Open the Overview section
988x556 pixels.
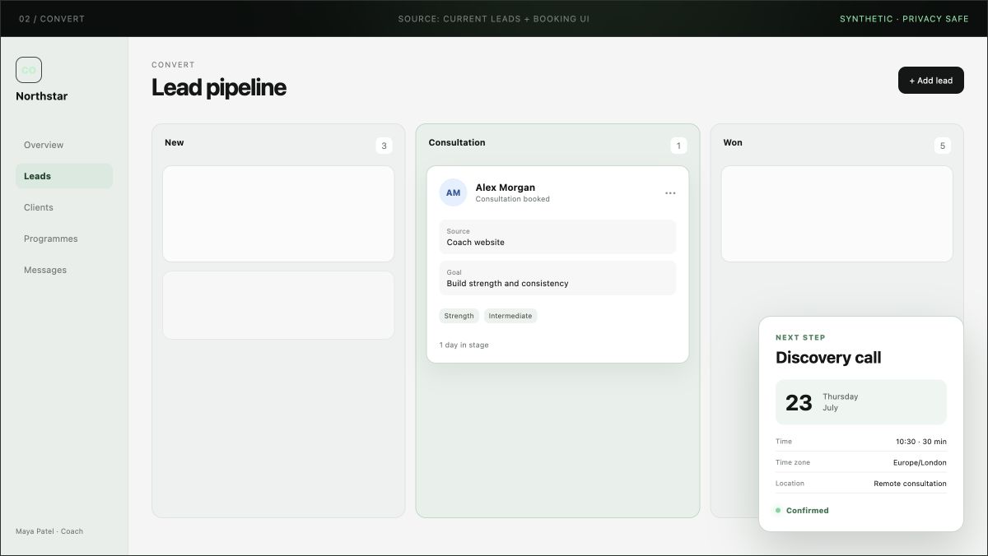64,145
